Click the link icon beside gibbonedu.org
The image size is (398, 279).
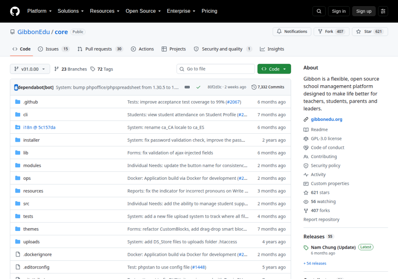click(306, 119)
